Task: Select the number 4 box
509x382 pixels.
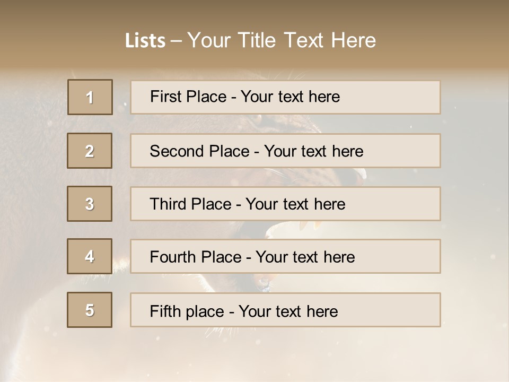Action: click(x=90, y=256)
